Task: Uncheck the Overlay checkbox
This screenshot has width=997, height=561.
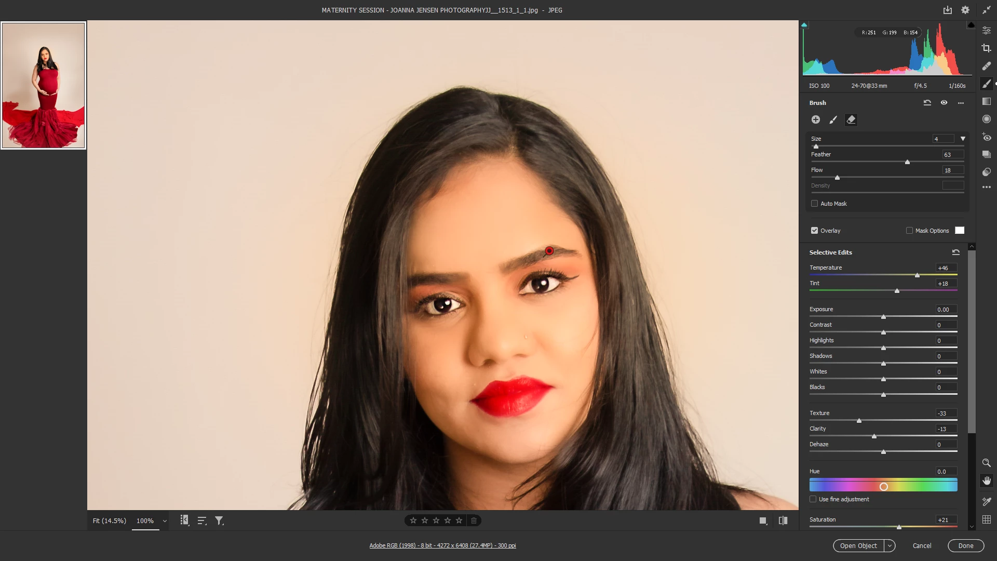Action: tap(814, 231)
